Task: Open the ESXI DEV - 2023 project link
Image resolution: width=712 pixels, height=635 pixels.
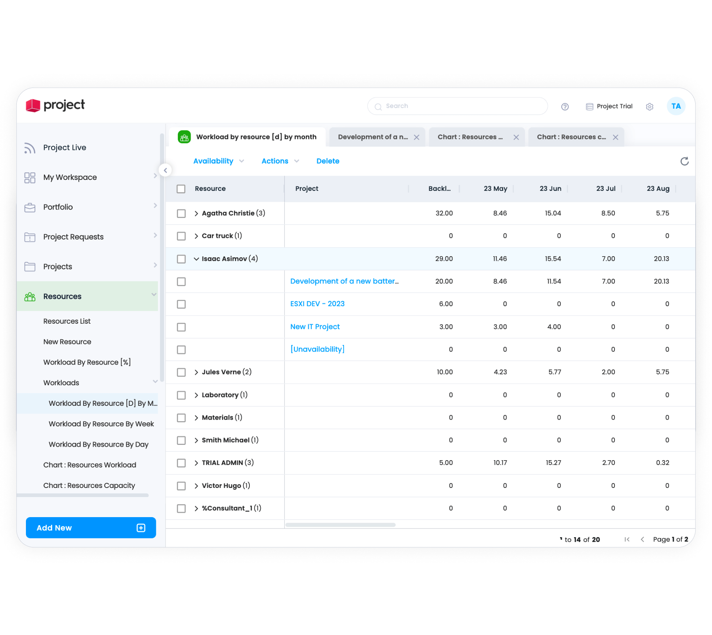Action: [x=317, y=304]
